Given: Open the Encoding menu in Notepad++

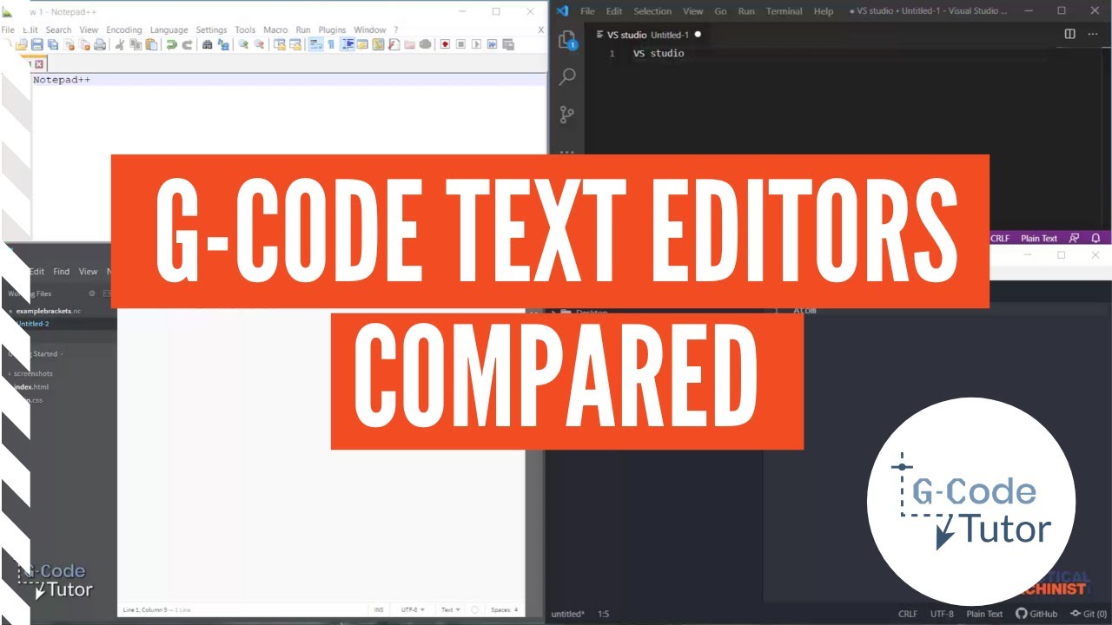Looking at the screenshot, I should tap(124, 30).
